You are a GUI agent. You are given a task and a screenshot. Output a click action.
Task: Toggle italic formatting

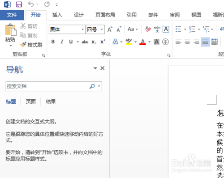point(62,42)
